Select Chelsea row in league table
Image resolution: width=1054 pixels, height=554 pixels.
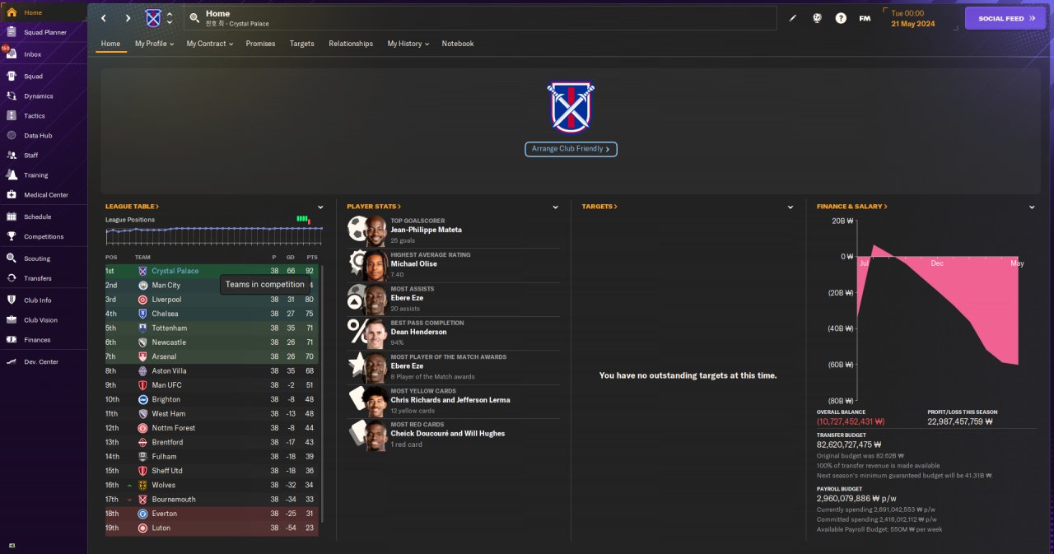(x=212, y=314)
